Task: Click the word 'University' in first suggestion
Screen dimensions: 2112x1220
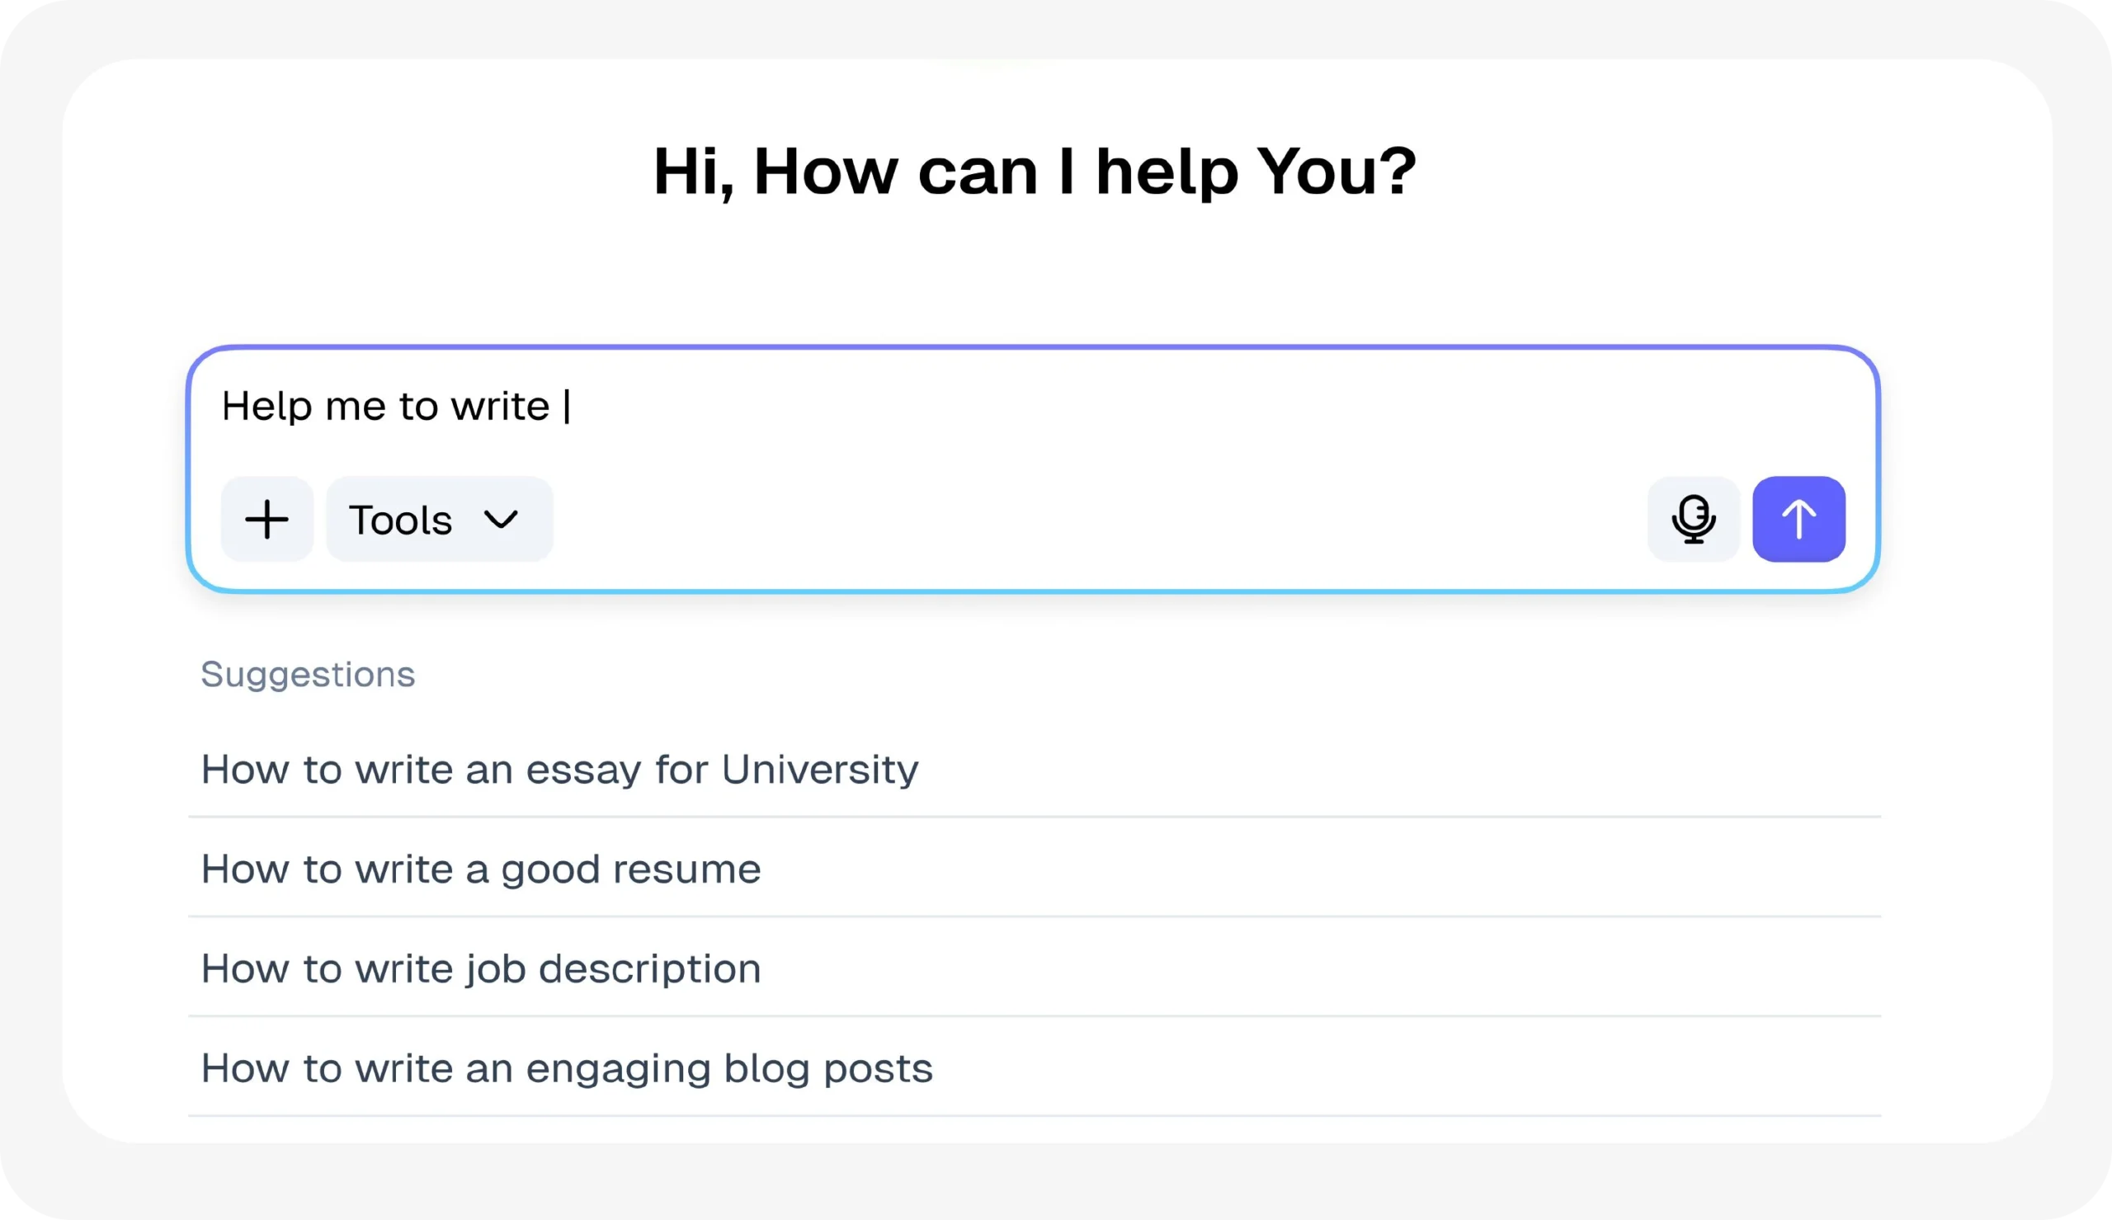Action: click(x=819, y=770)
